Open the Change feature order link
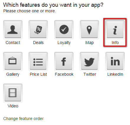The width and height of the screenshot is (130, 125). [x=23, y=119]
